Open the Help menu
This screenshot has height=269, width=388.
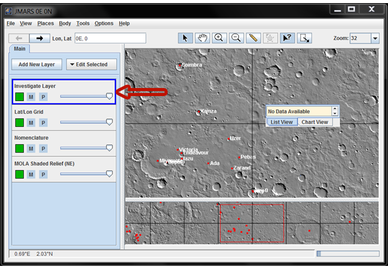click(124, 24)
